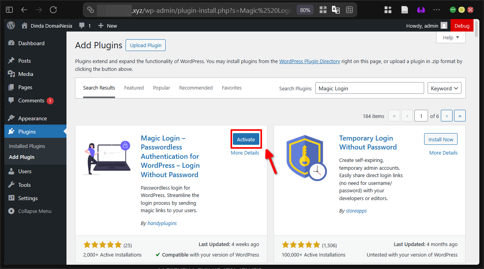The image size is (484, 269).
Task: Jump to last page of results
Action: pyautogui.click(x=460, y=116)
